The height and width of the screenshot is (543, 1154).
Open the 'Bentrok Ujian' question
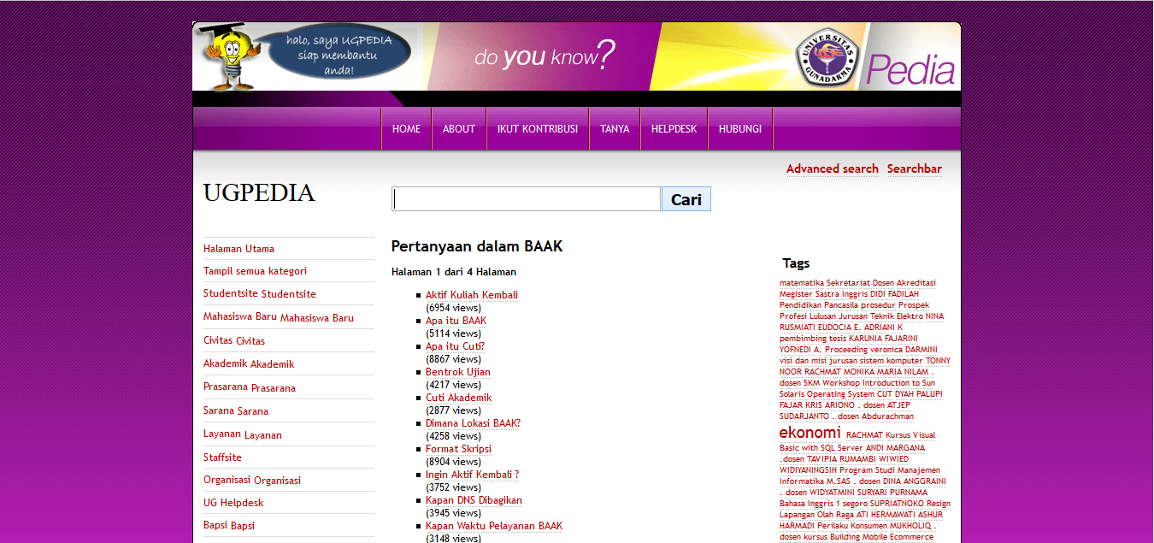pyautogui.click(x=458, y=372)
